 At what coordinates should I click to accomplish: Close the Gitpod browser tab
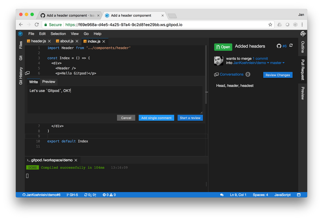point(163,16)
